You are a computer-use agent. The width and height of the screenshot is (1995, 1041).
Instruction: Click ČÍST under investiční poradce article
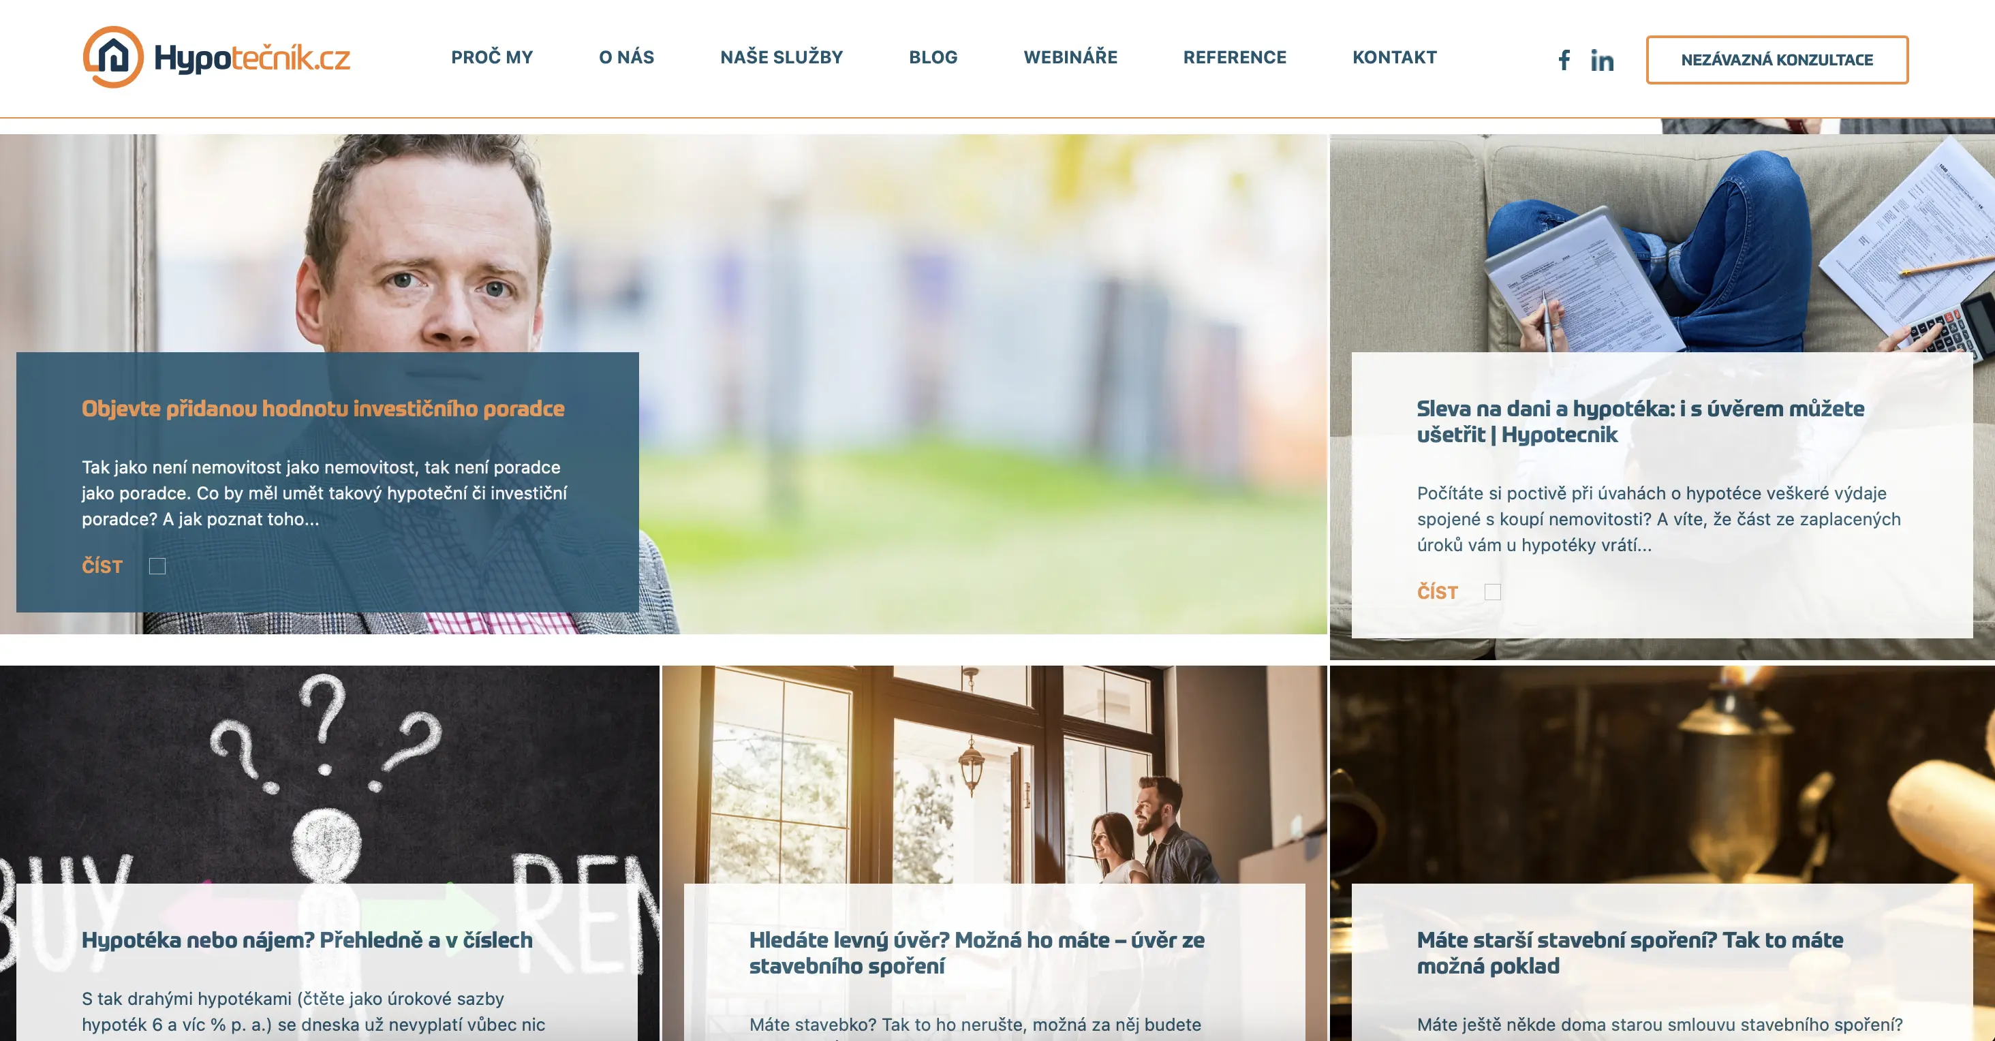click(102, 566)
